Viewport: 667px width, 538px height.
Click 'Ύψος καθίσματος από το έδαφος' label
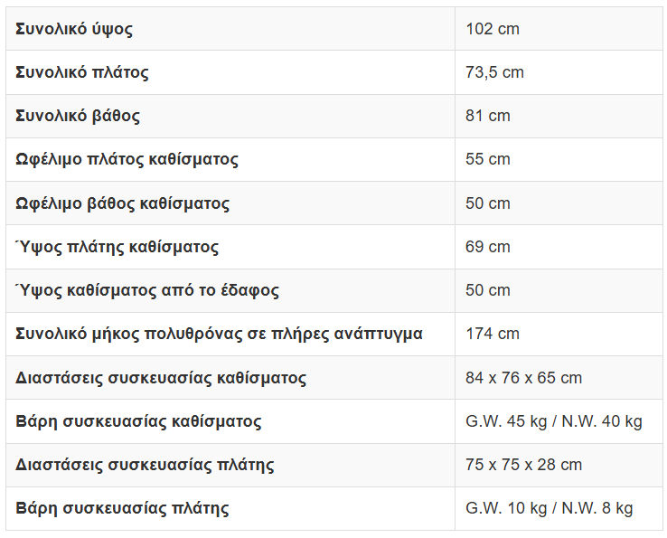[147, 290]
